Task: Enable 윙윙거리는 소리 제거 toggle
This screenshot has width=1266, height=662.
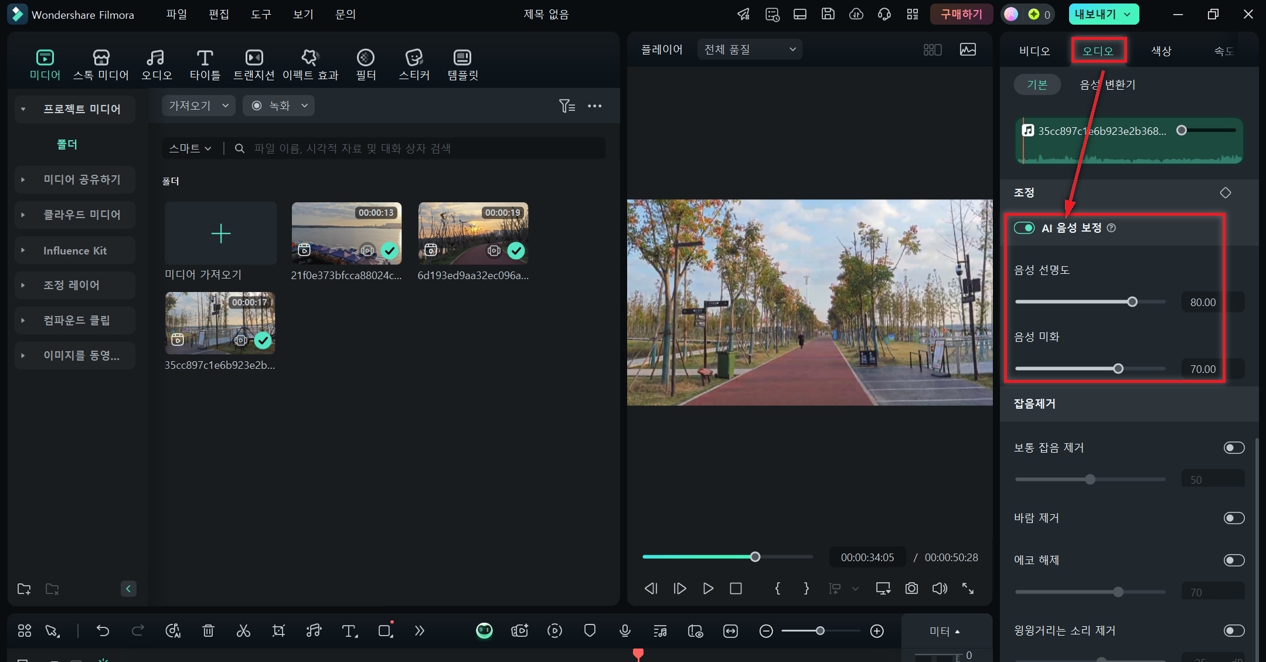Action: [1234, 631]
